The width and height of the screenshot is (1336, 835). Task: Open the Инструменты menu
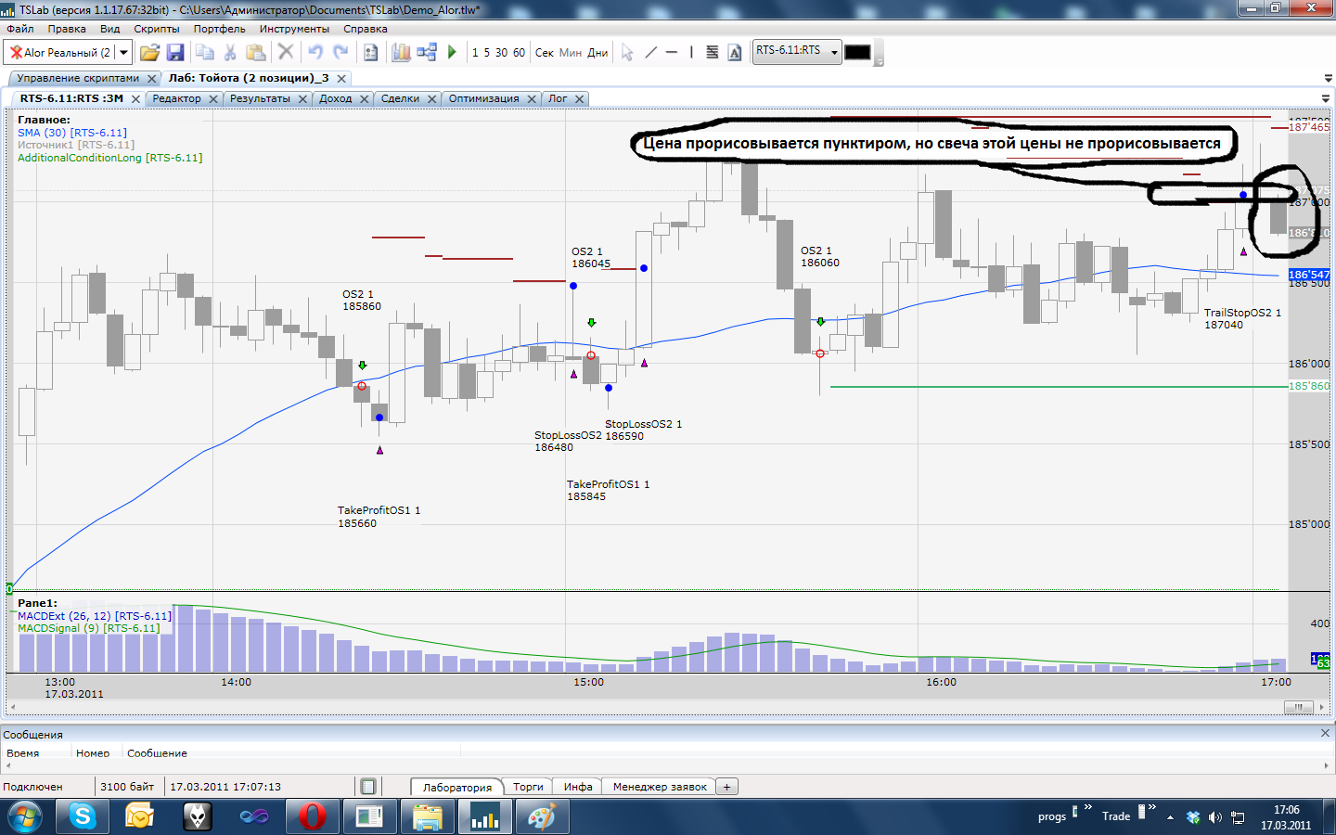(x=294, y=29)
